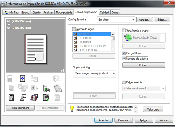
Task: Click the grayed stacked sheets icon
Action: tap(11, 88)
